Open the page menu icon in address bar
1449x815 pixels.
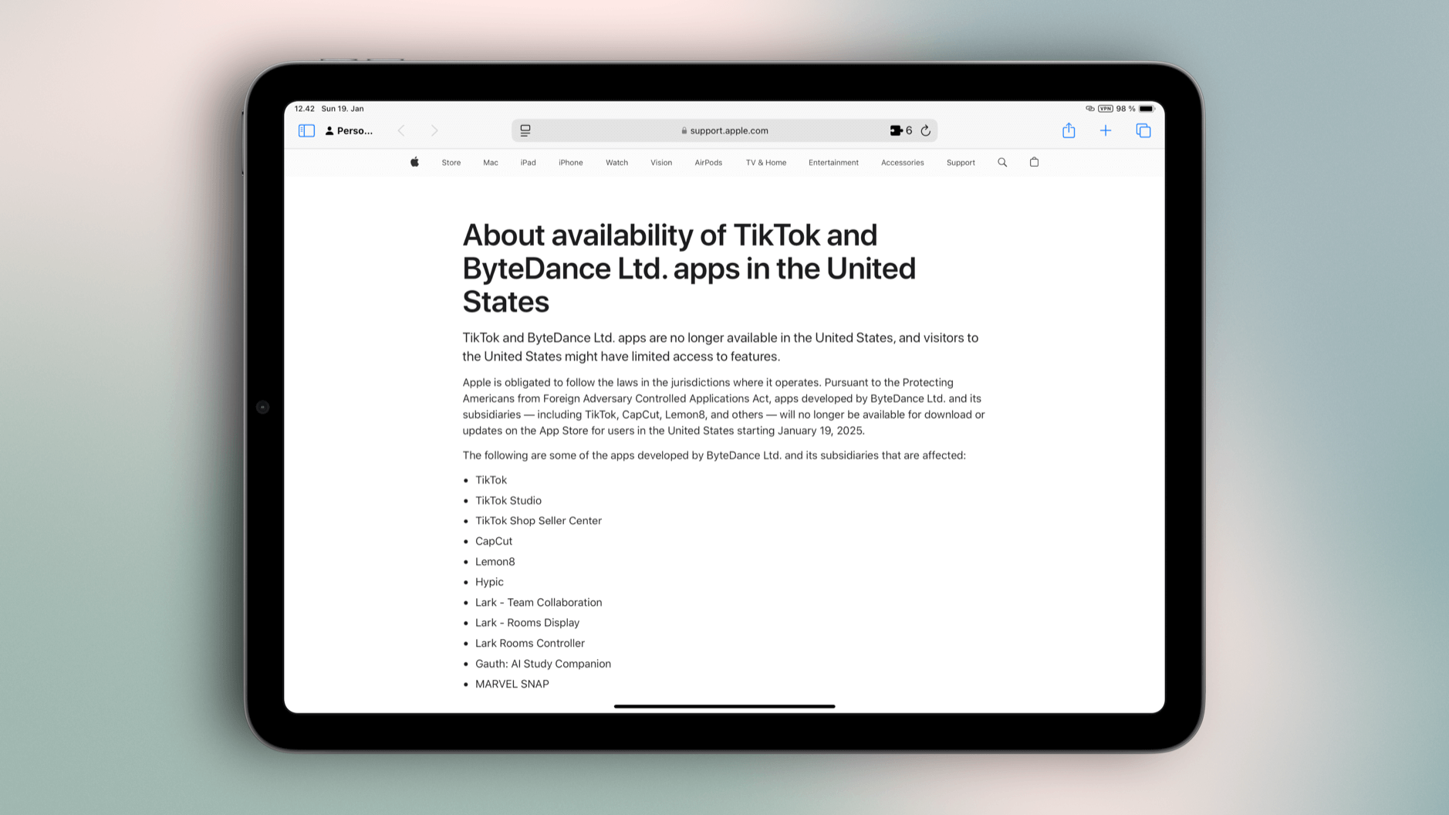click(525, 130)
